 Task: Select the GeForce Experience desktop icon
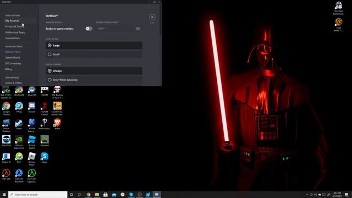[x=19, y=142]
